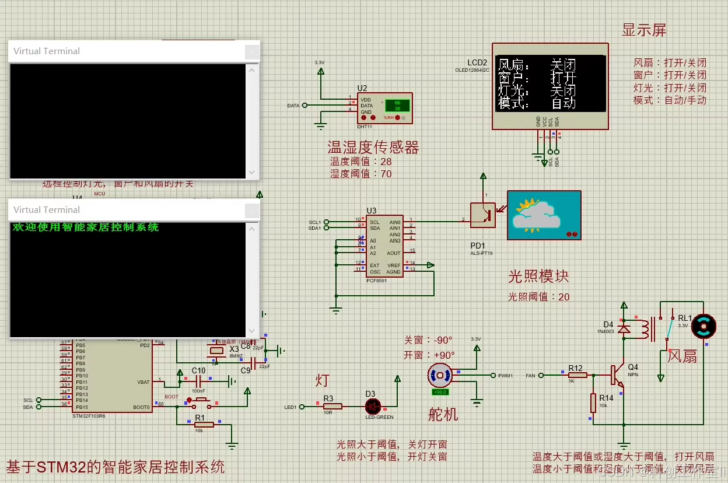Click the DHT11 humidity increase arrow
This screenshot has height=483, width=728.
click(x=373, y=118)
